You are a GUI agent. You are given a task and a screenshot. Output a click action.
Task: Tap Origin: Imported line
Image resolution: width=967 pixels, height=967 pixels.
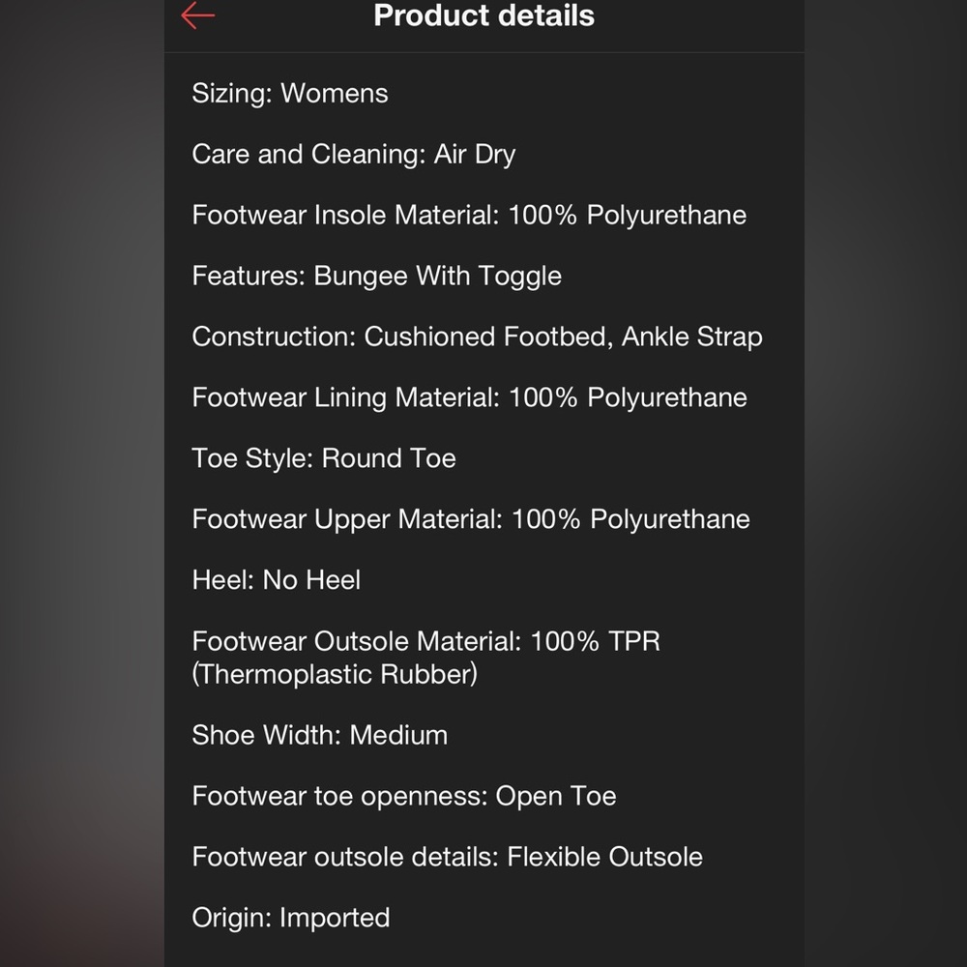tap(290, 918)
